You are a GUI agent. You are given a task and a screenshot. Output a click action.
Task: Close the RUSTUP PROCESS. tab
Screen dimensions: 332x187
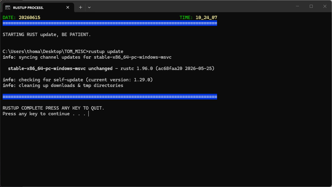68,7
